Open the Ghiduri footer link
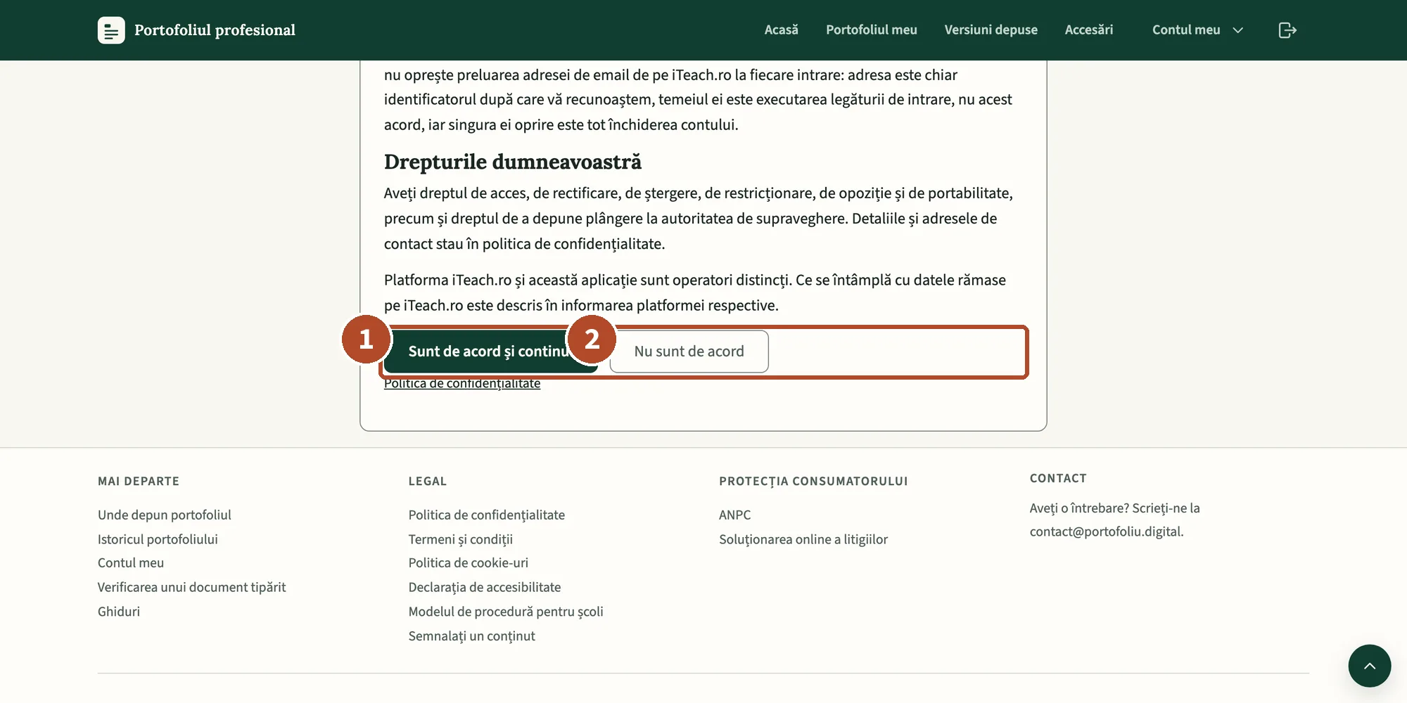 119,612
